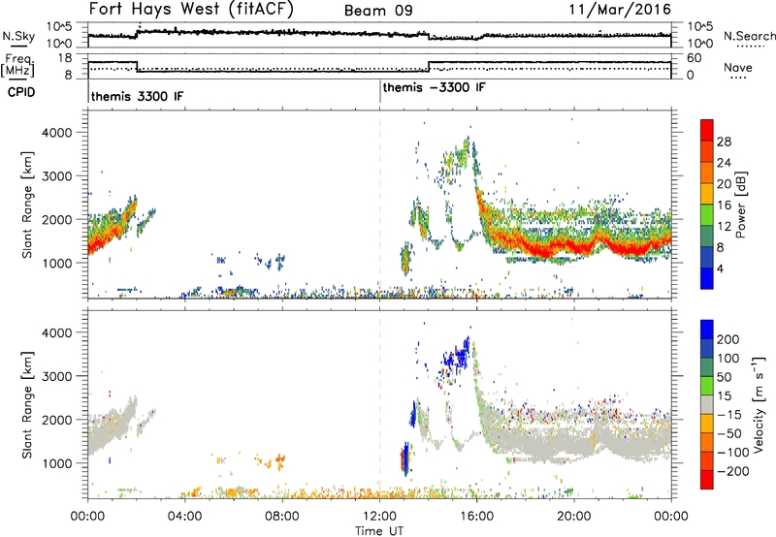Click the "08:00" time tick label

(x=282, y=517)
